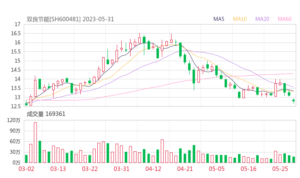Click the 13.5 price axis label
Image resolution: width=300 pixels, height=178 pixels.
[16, 88]
